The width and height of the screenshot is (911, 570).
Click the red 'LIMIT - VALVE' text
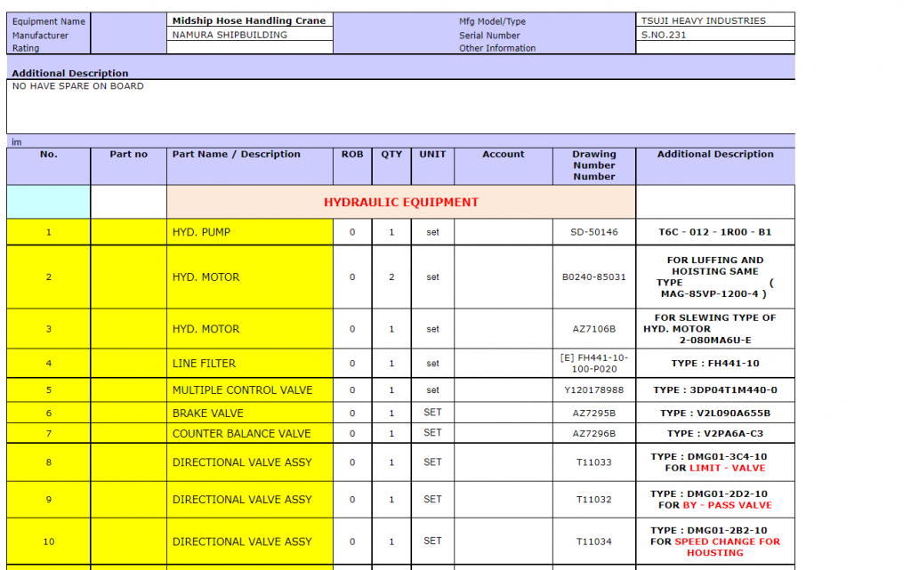point(727,468)
